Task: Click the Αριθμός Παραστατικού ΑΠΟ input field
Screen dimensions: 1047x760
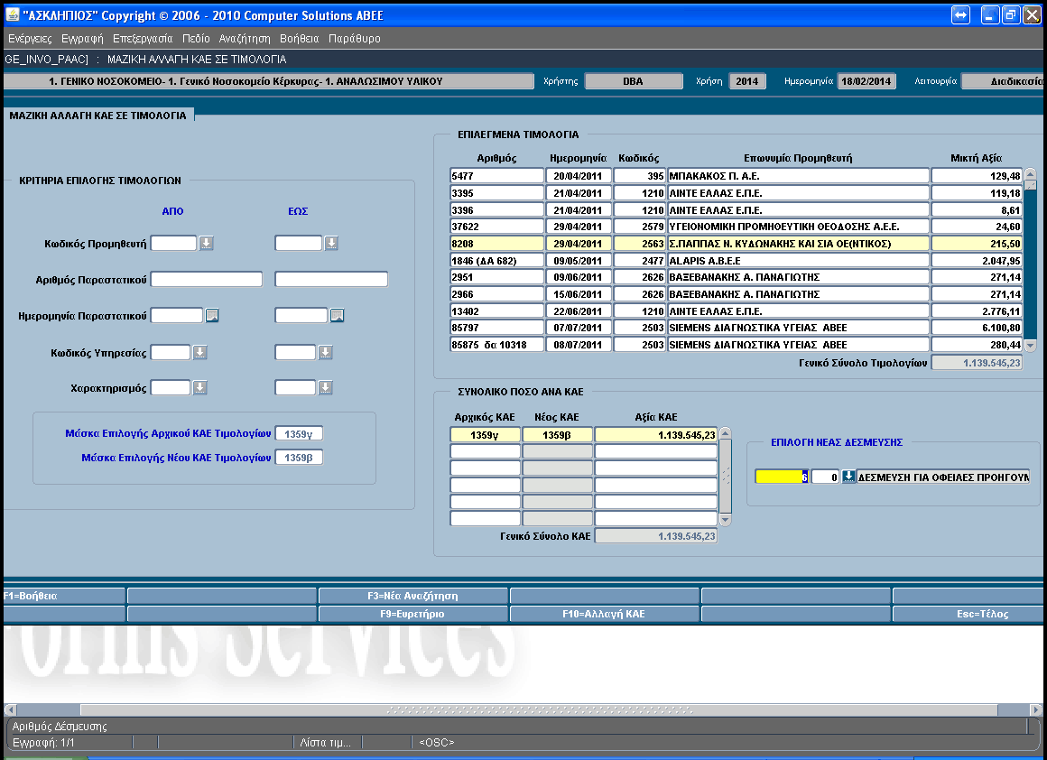Action: click(x=207, y=279)
